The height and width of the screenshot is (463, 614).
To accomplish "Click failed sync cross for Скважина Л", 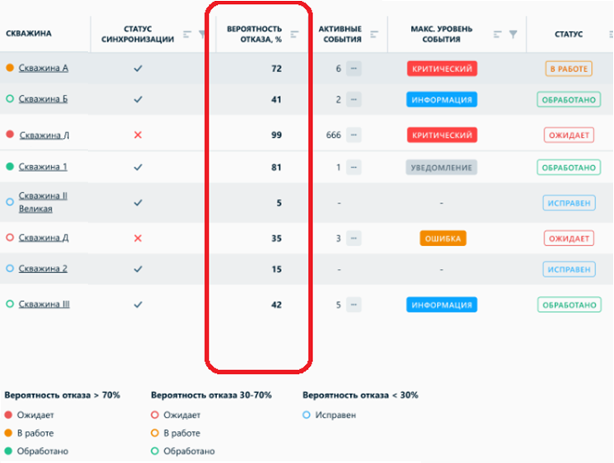I will coord(138,135).
